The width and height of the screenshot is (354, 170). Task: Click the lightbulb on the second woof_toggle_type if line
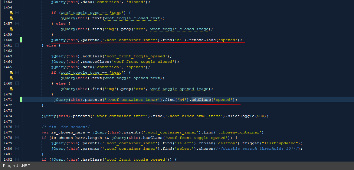(x=11, y=72)
